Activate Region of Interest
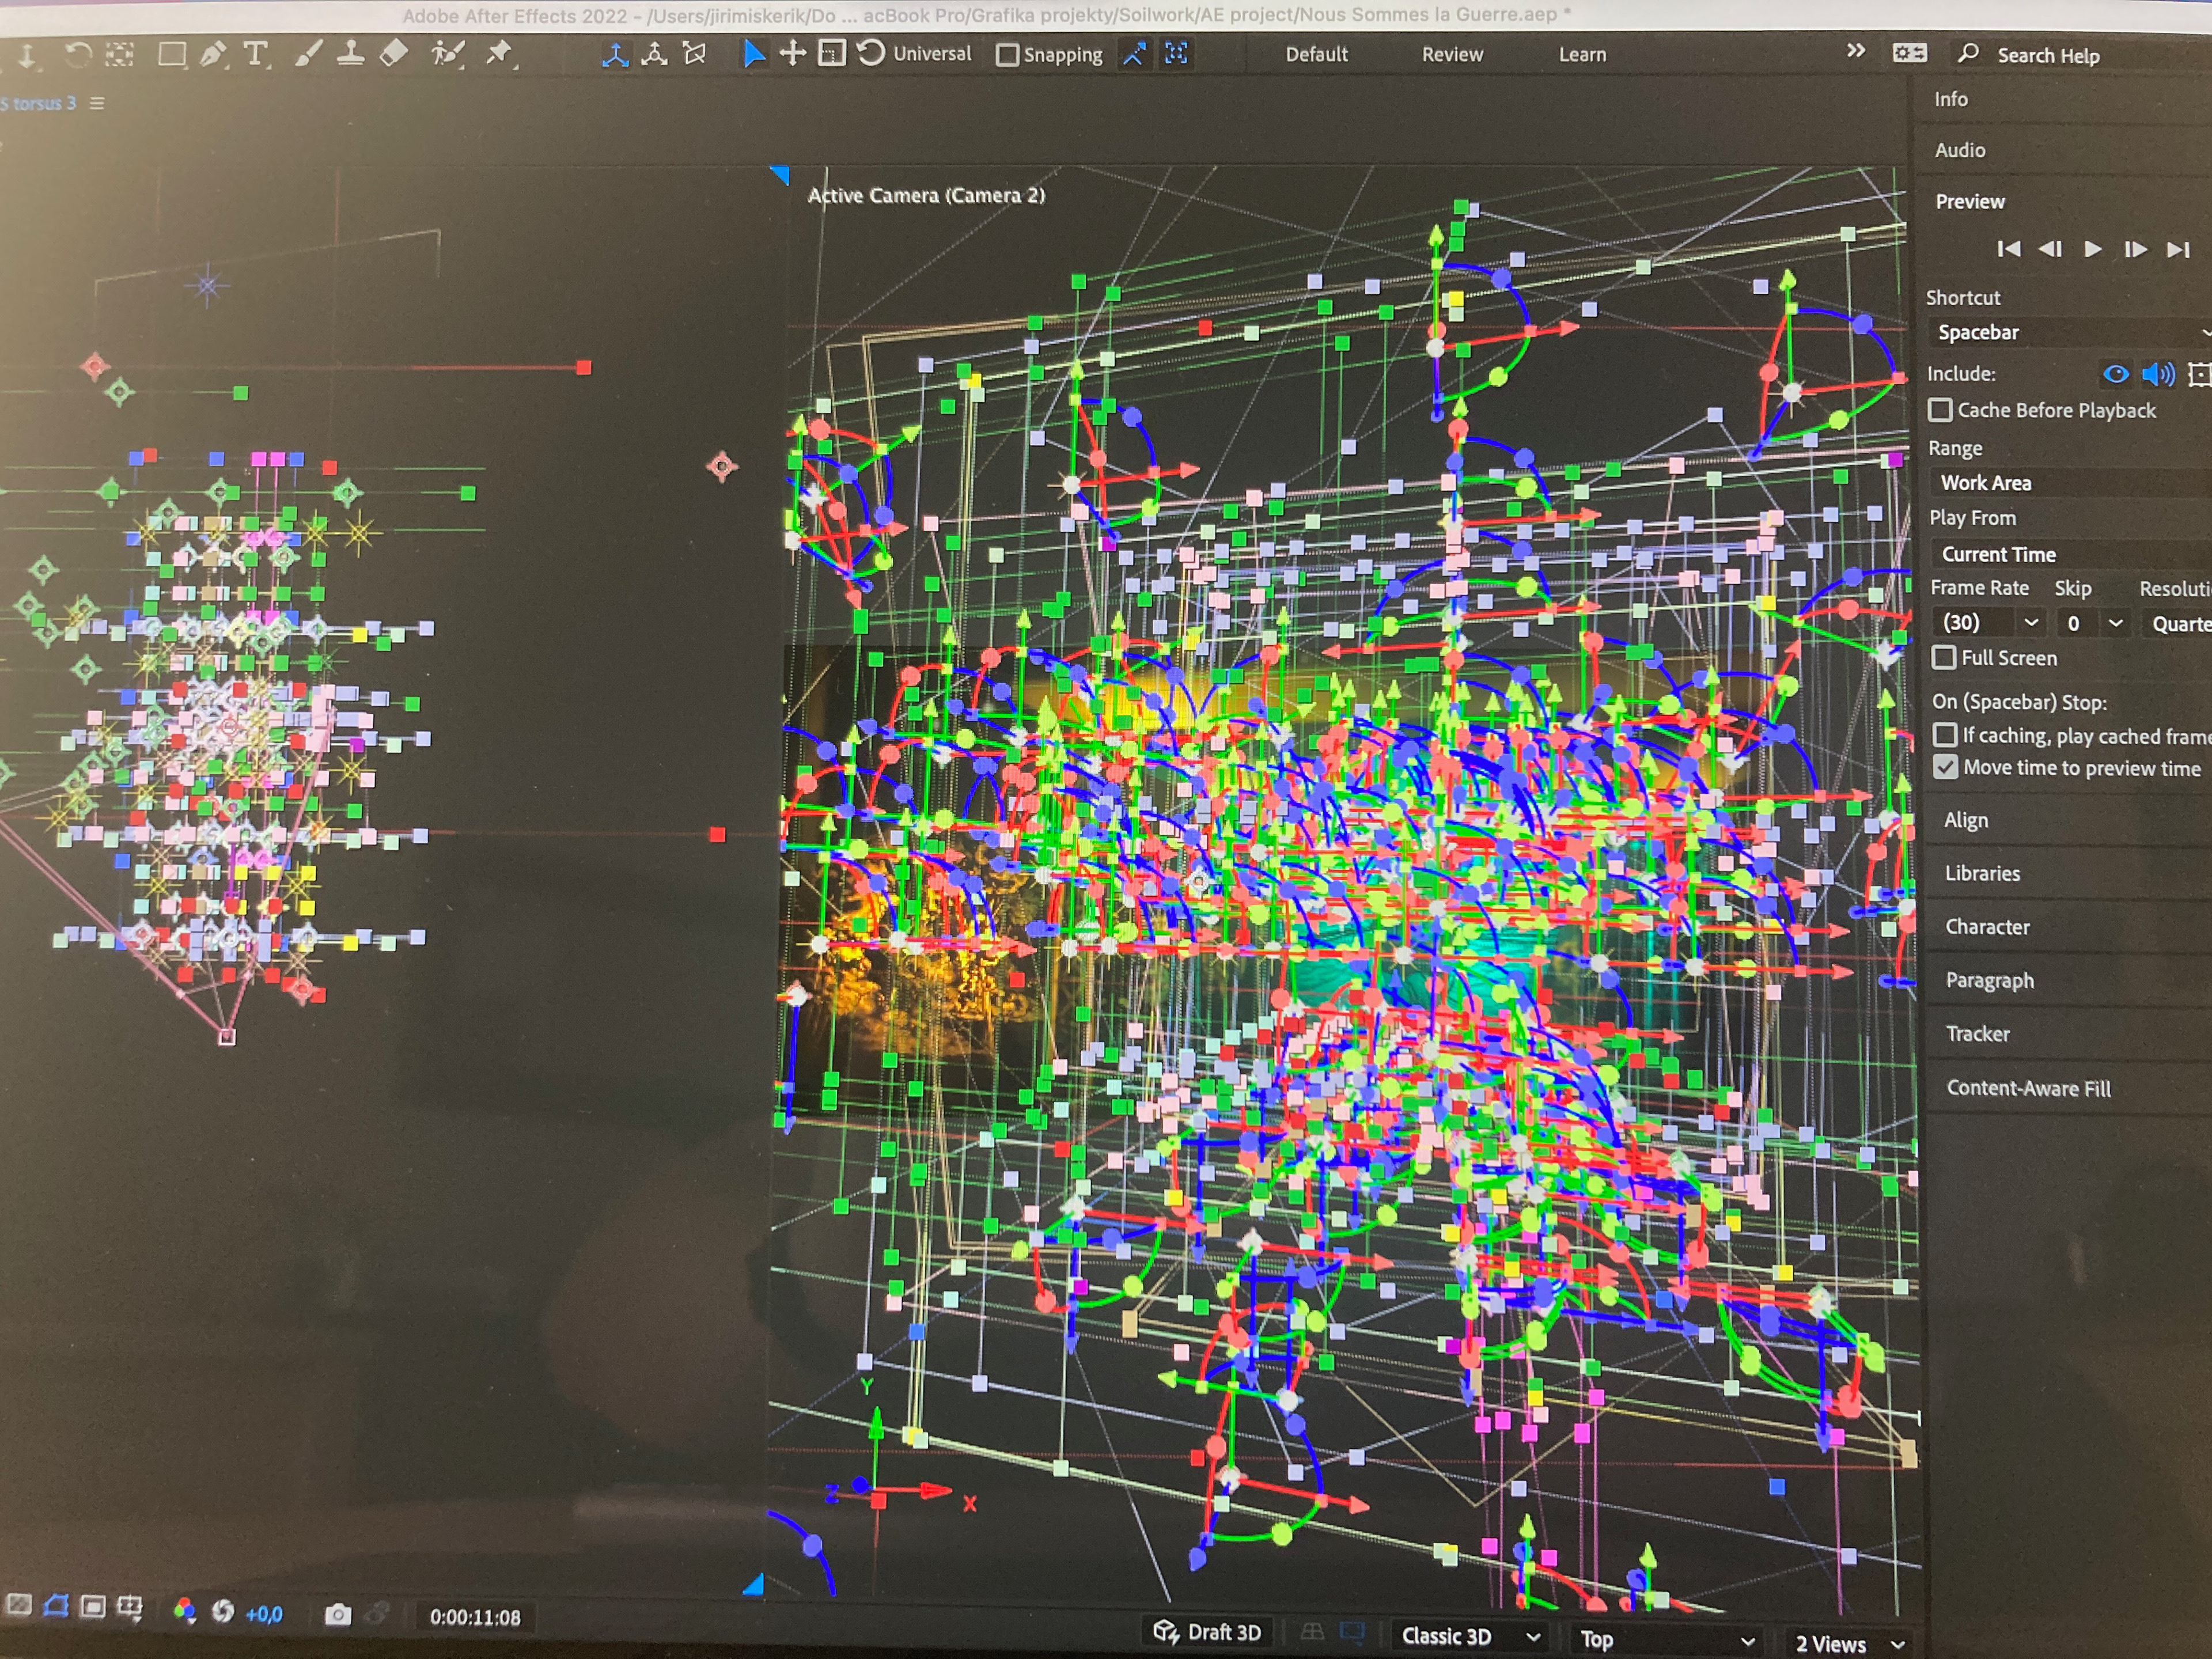Image resolution: width=2212 pixels, height=1659 pixels. [x=93, y=1608]
